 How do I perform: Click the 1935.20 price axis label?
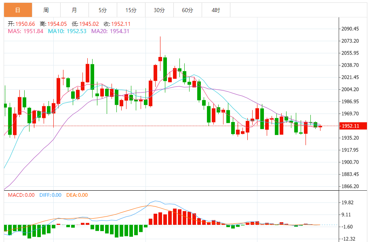350,138
